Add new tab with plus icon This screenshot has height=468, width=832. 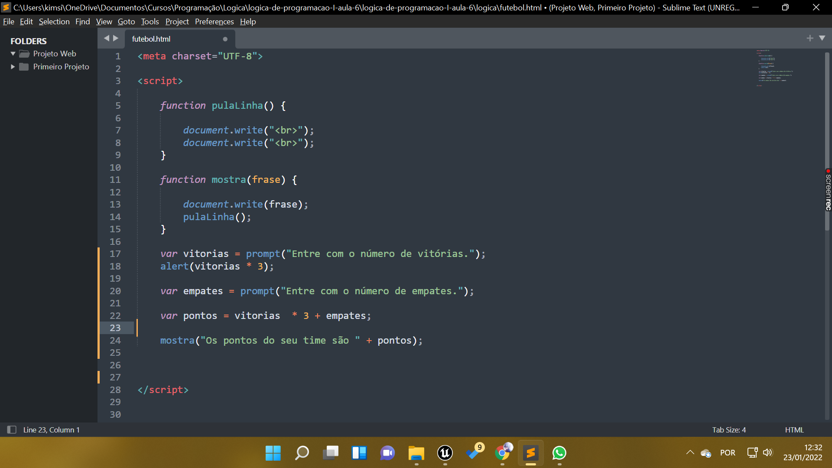pos(809,38)
